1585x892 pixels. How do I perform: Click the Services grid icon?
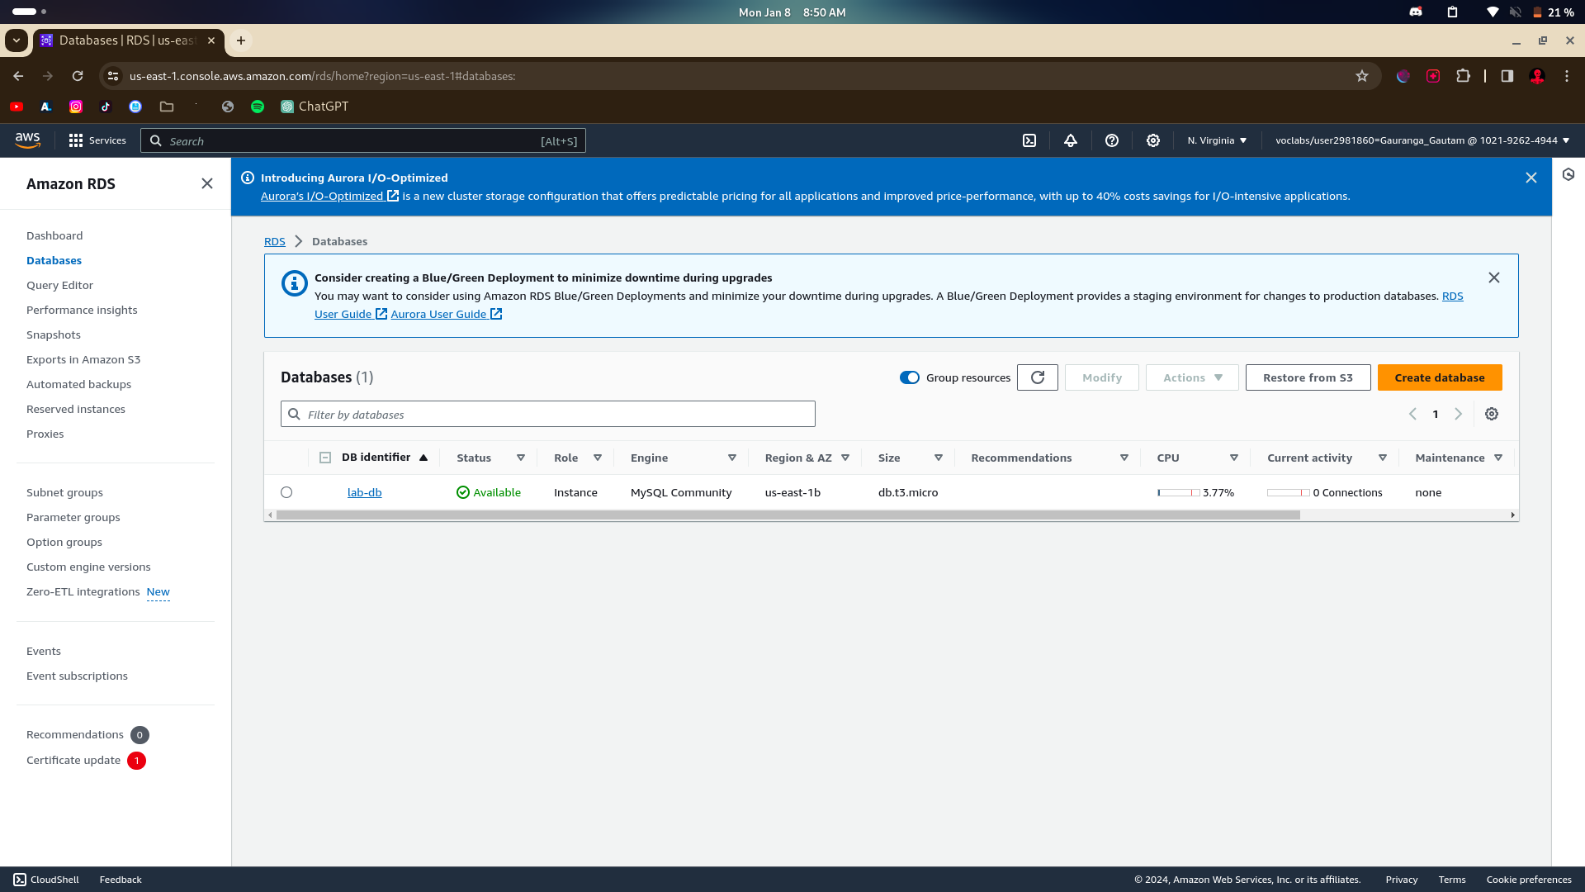pyautogui.click(x=76, y=140)
